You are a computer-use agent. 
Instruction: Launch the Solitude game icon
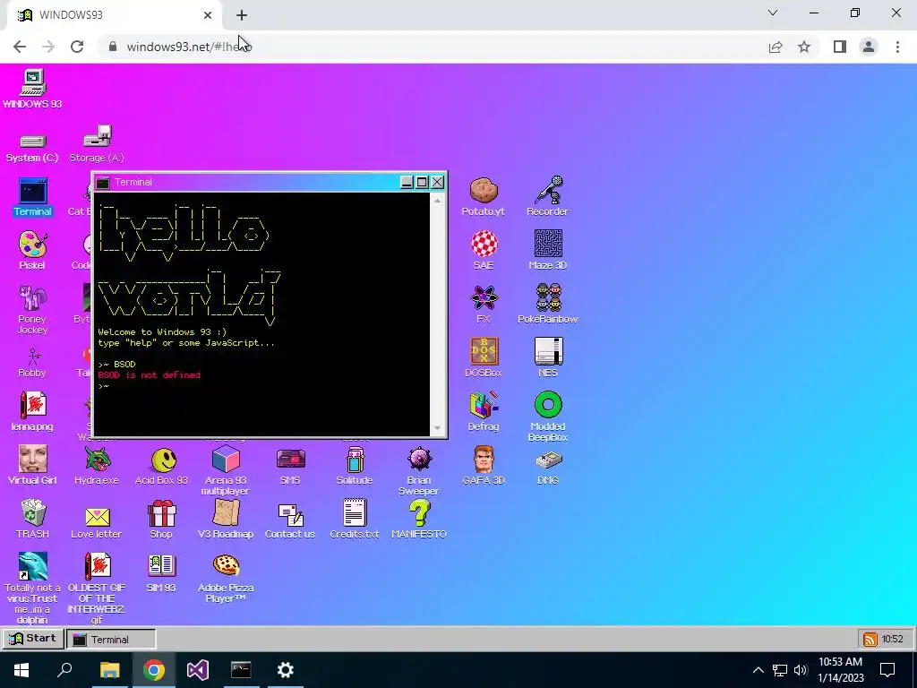click(x=355, y=459)
